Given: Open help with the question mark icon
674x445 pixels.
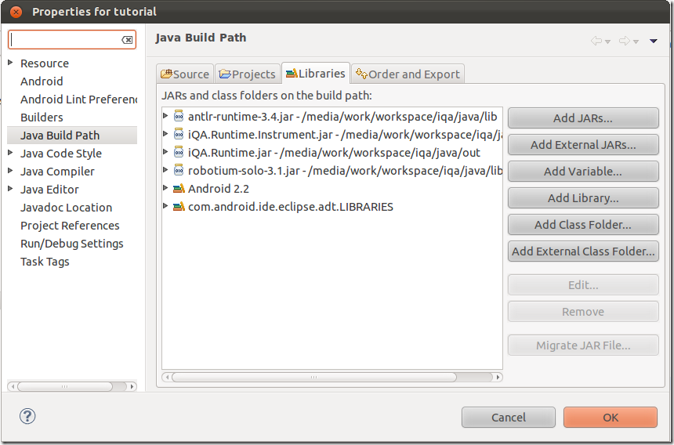Looking at the screenshot, I should click(27, 416).
